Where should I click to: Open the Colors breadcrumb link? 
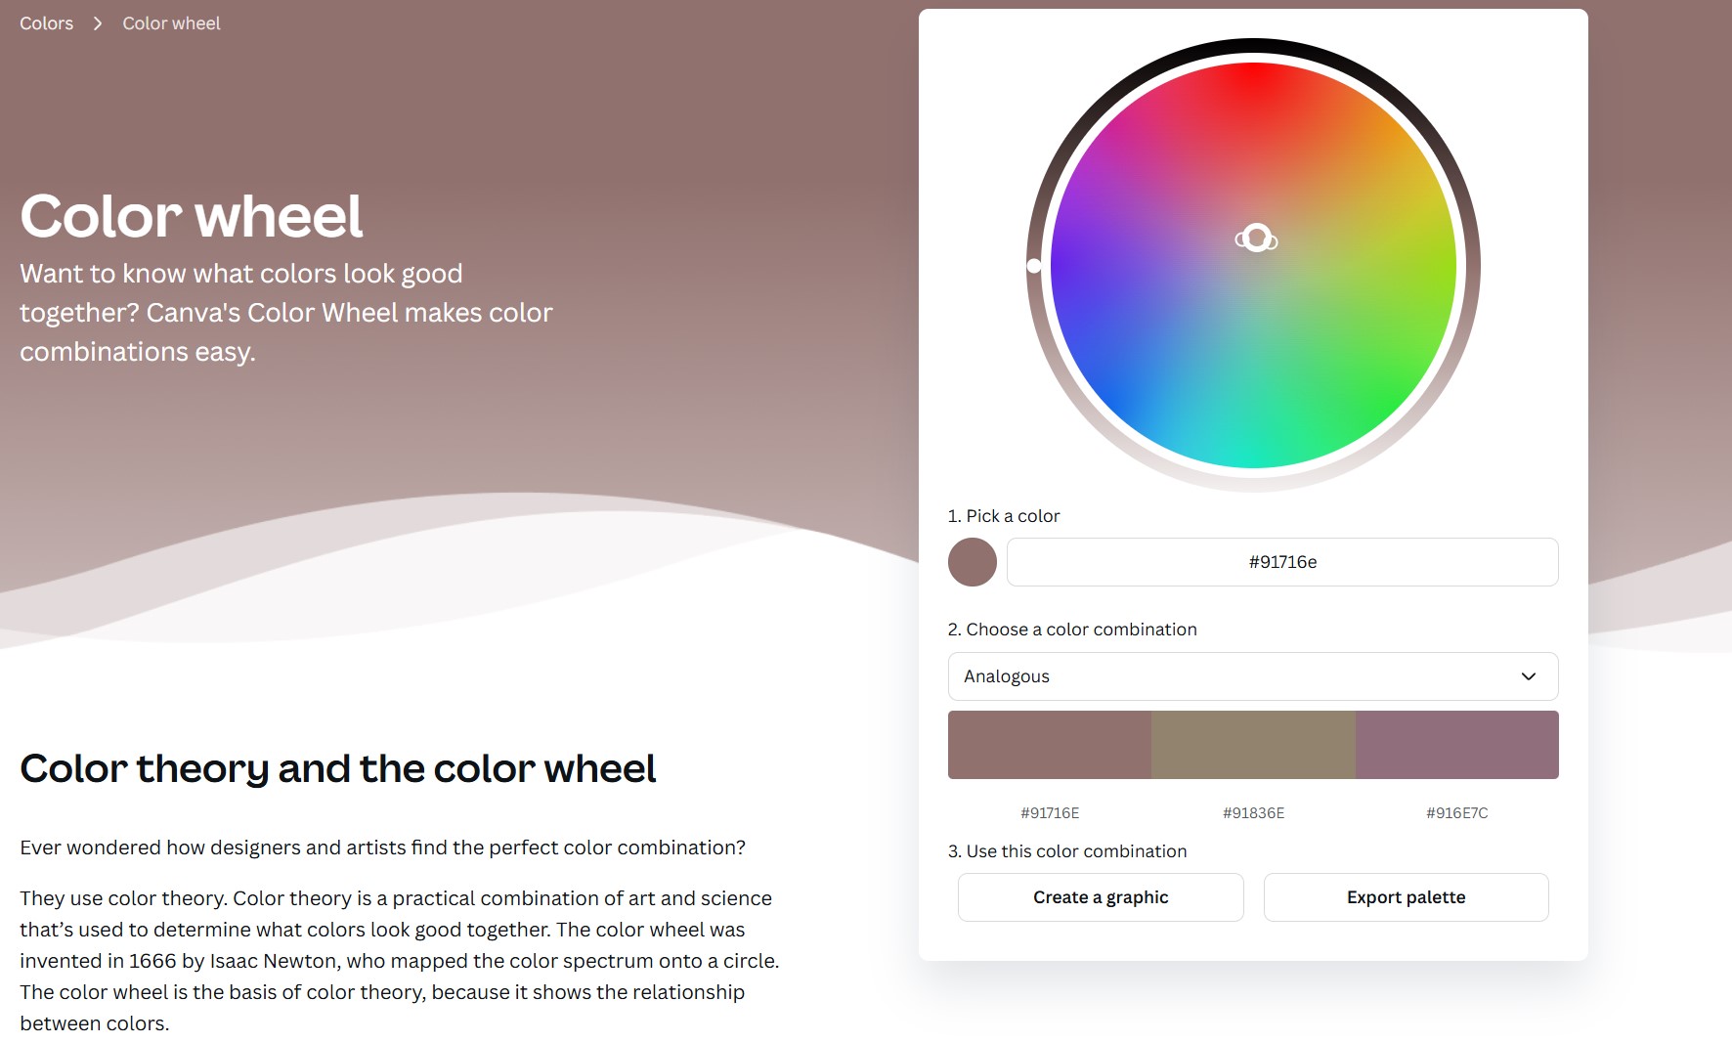[x=46, y=23]
